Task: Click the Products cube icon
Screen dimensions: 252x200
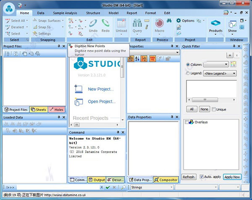Action: coord(215,23)
